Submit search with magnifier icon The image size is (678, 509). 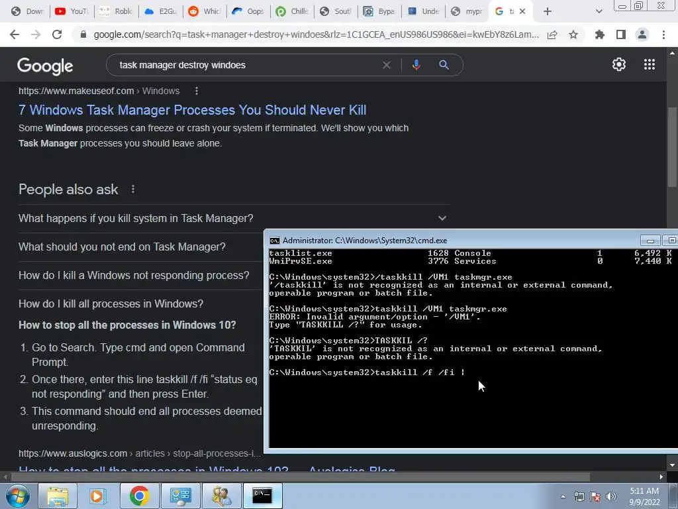[444, 65]
